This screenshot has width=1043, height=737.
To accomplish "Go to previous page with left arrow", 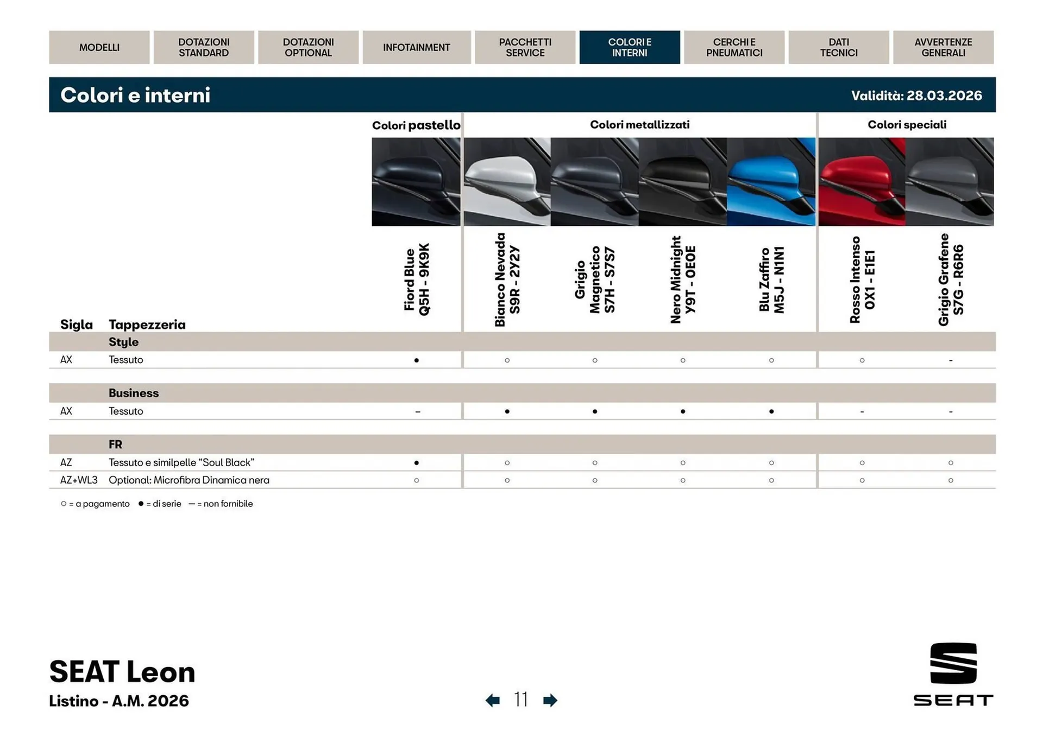I will (493, 700).
